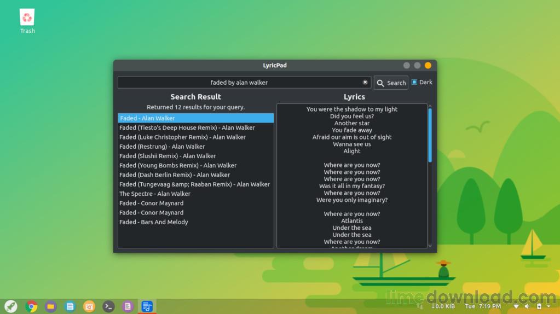Toggle the Dark theme checkbox

414,82
